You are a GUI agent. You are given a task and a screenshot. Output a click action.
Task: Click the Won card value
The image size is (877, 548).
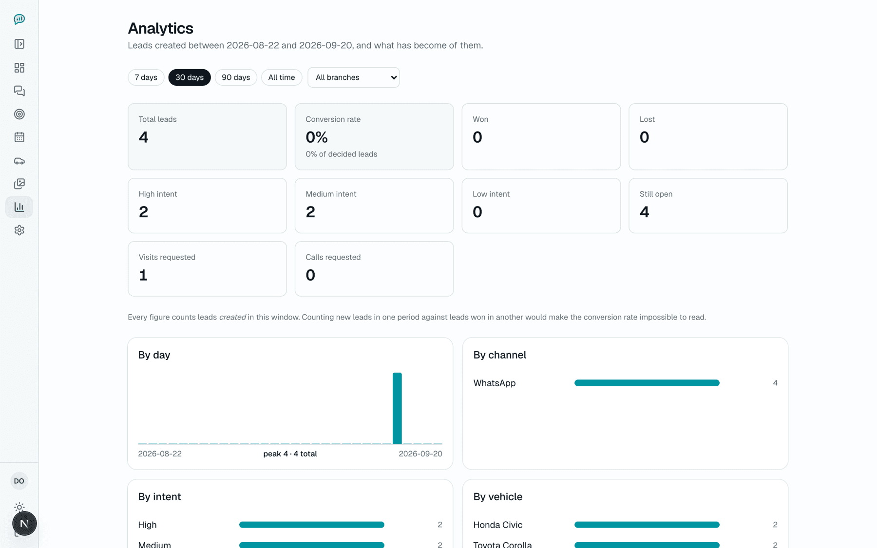tap(477, 137)
